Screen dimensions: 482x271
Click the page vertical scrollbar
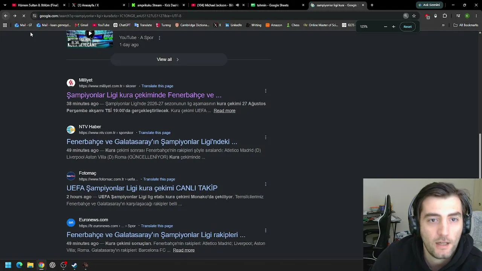(x=480, y=155)
